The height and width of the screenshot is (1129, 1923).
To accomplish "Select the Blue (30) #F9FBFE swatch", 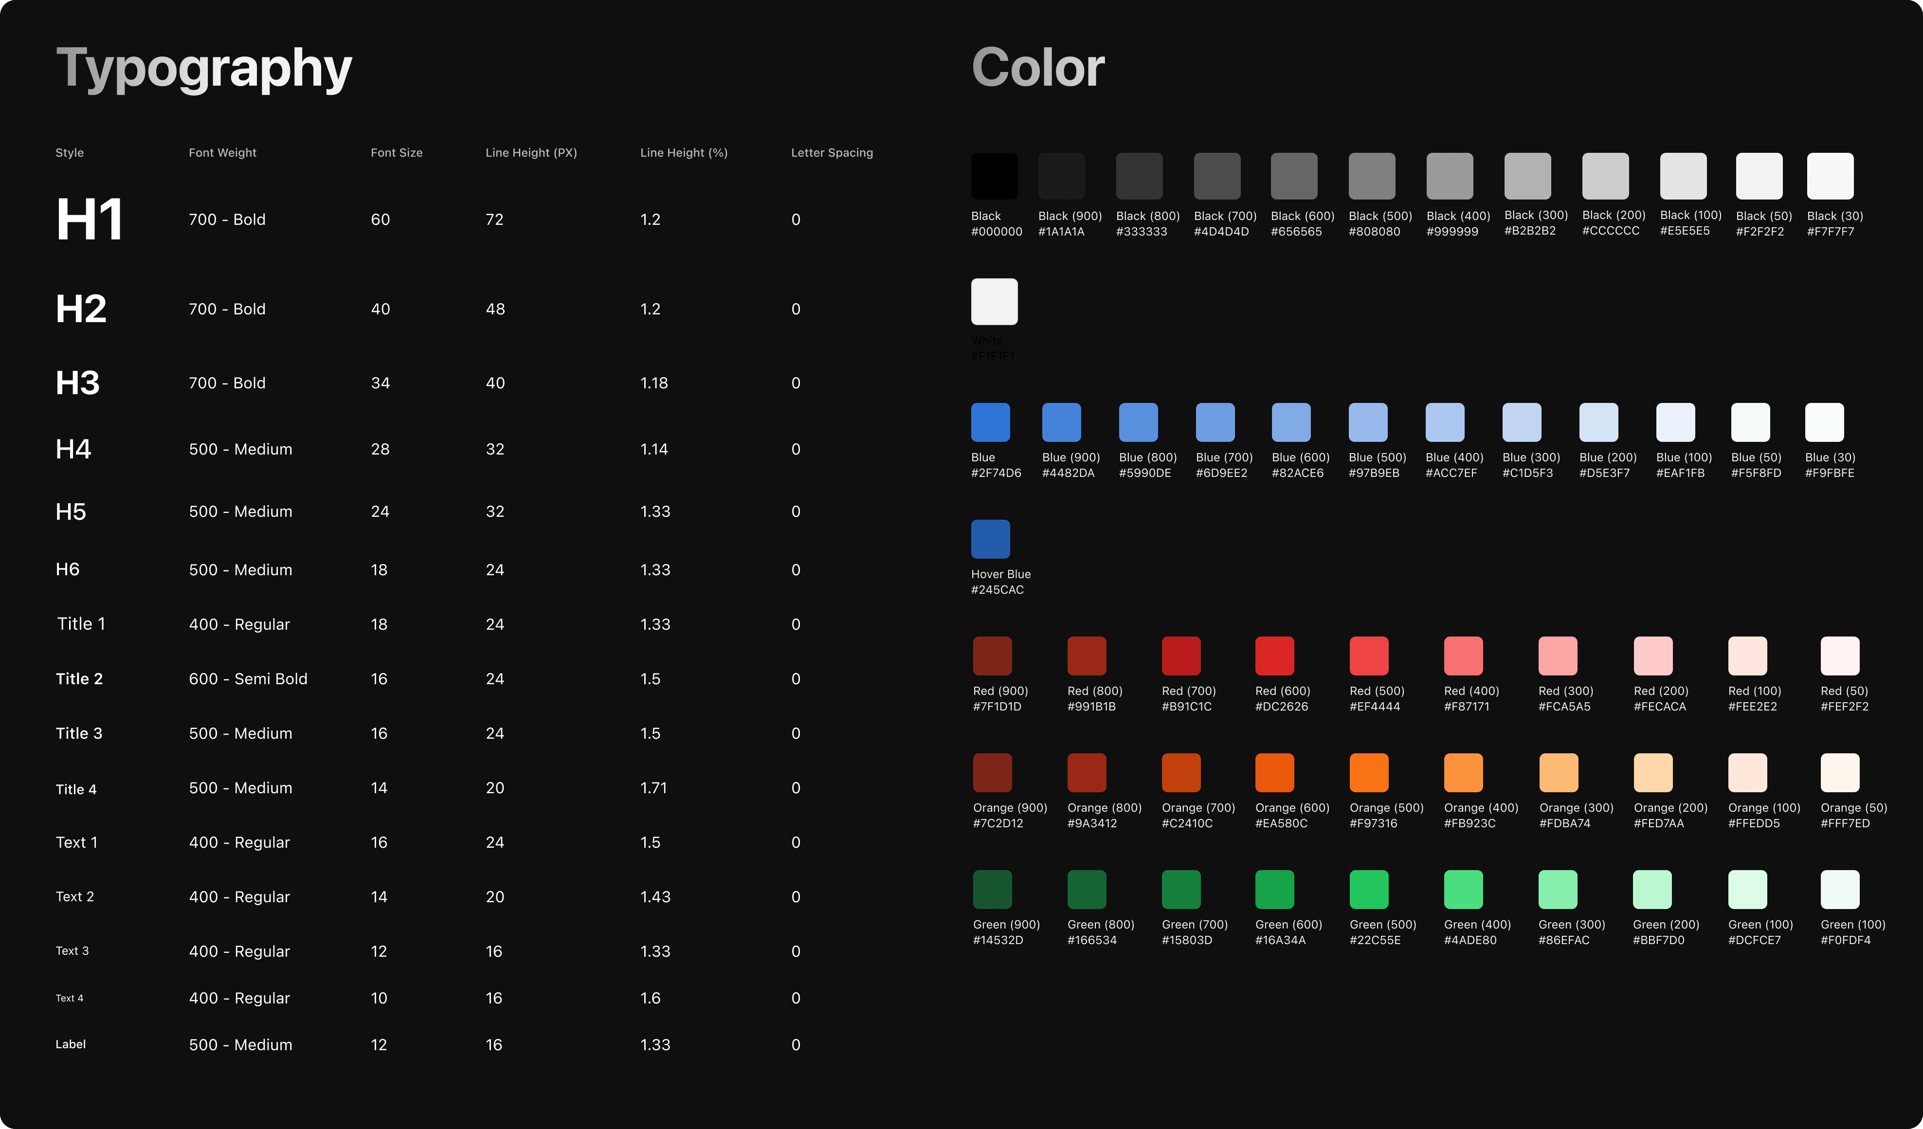I will (1825, 422).
